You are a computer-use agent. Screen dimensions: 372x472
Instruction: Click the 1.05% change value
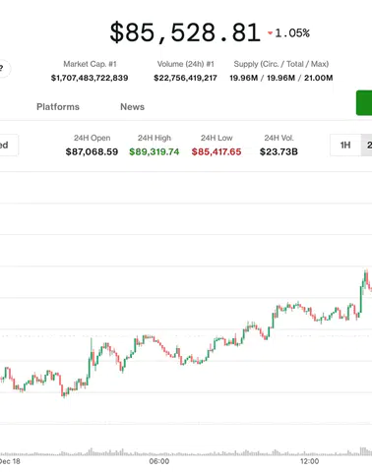coord(292,32)
